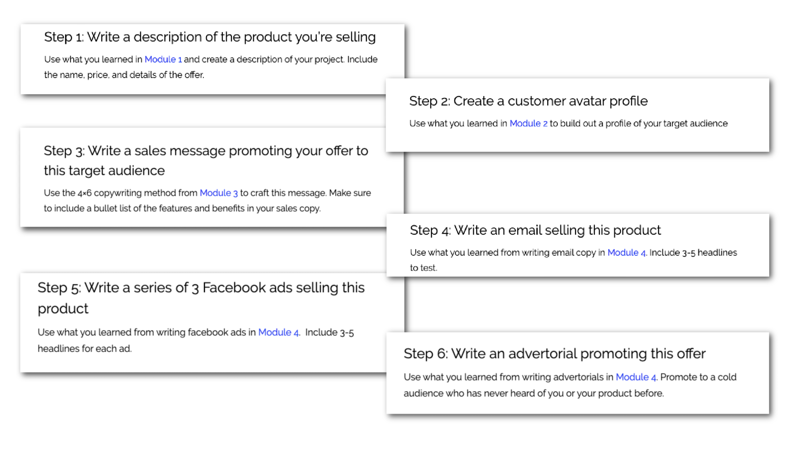Select the Step 6 advertorial heading
Image resolution: width=809 pixels, height=455 pixels.
click(554, 354)
